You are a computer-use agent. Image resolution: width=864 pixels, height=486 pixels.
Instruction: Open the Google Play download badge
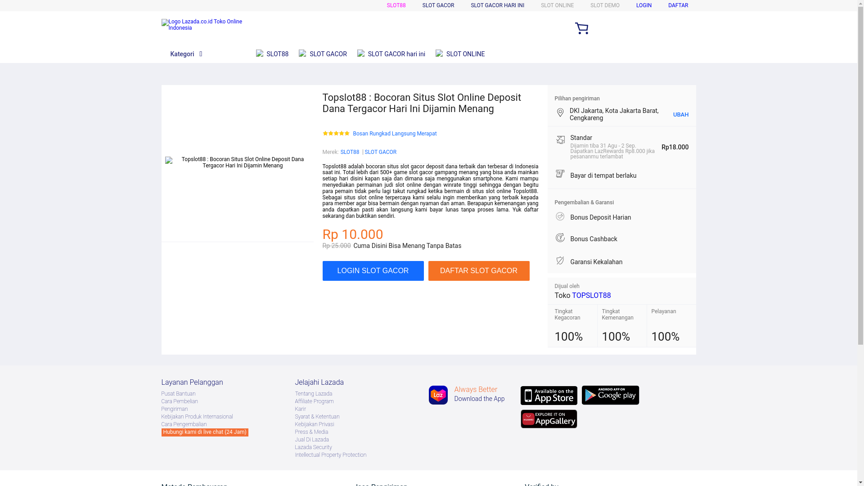610,395
